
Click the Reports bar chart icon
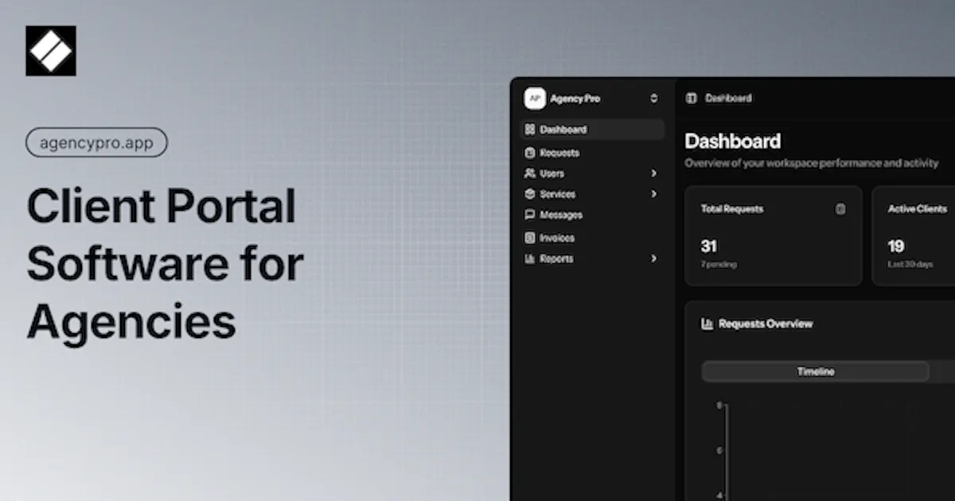coord(530,258)
